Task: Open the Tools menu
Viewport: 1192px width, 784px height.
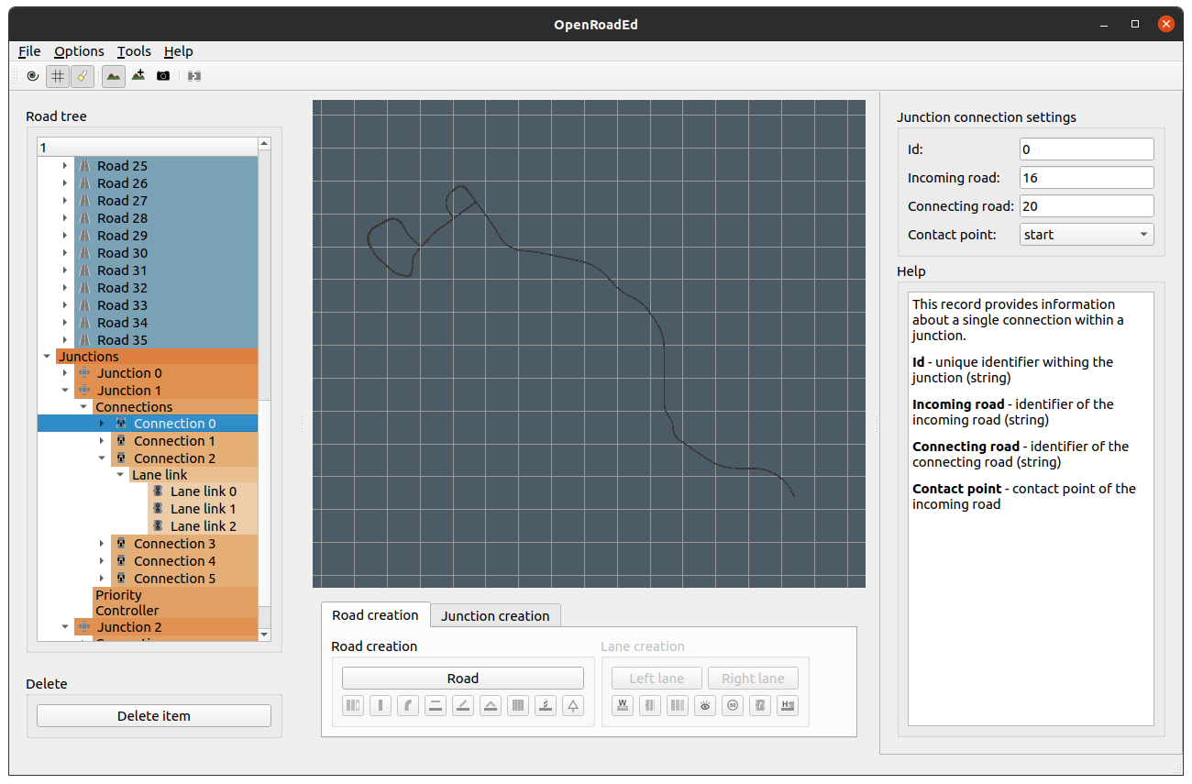Action: (x=134, y=51)
